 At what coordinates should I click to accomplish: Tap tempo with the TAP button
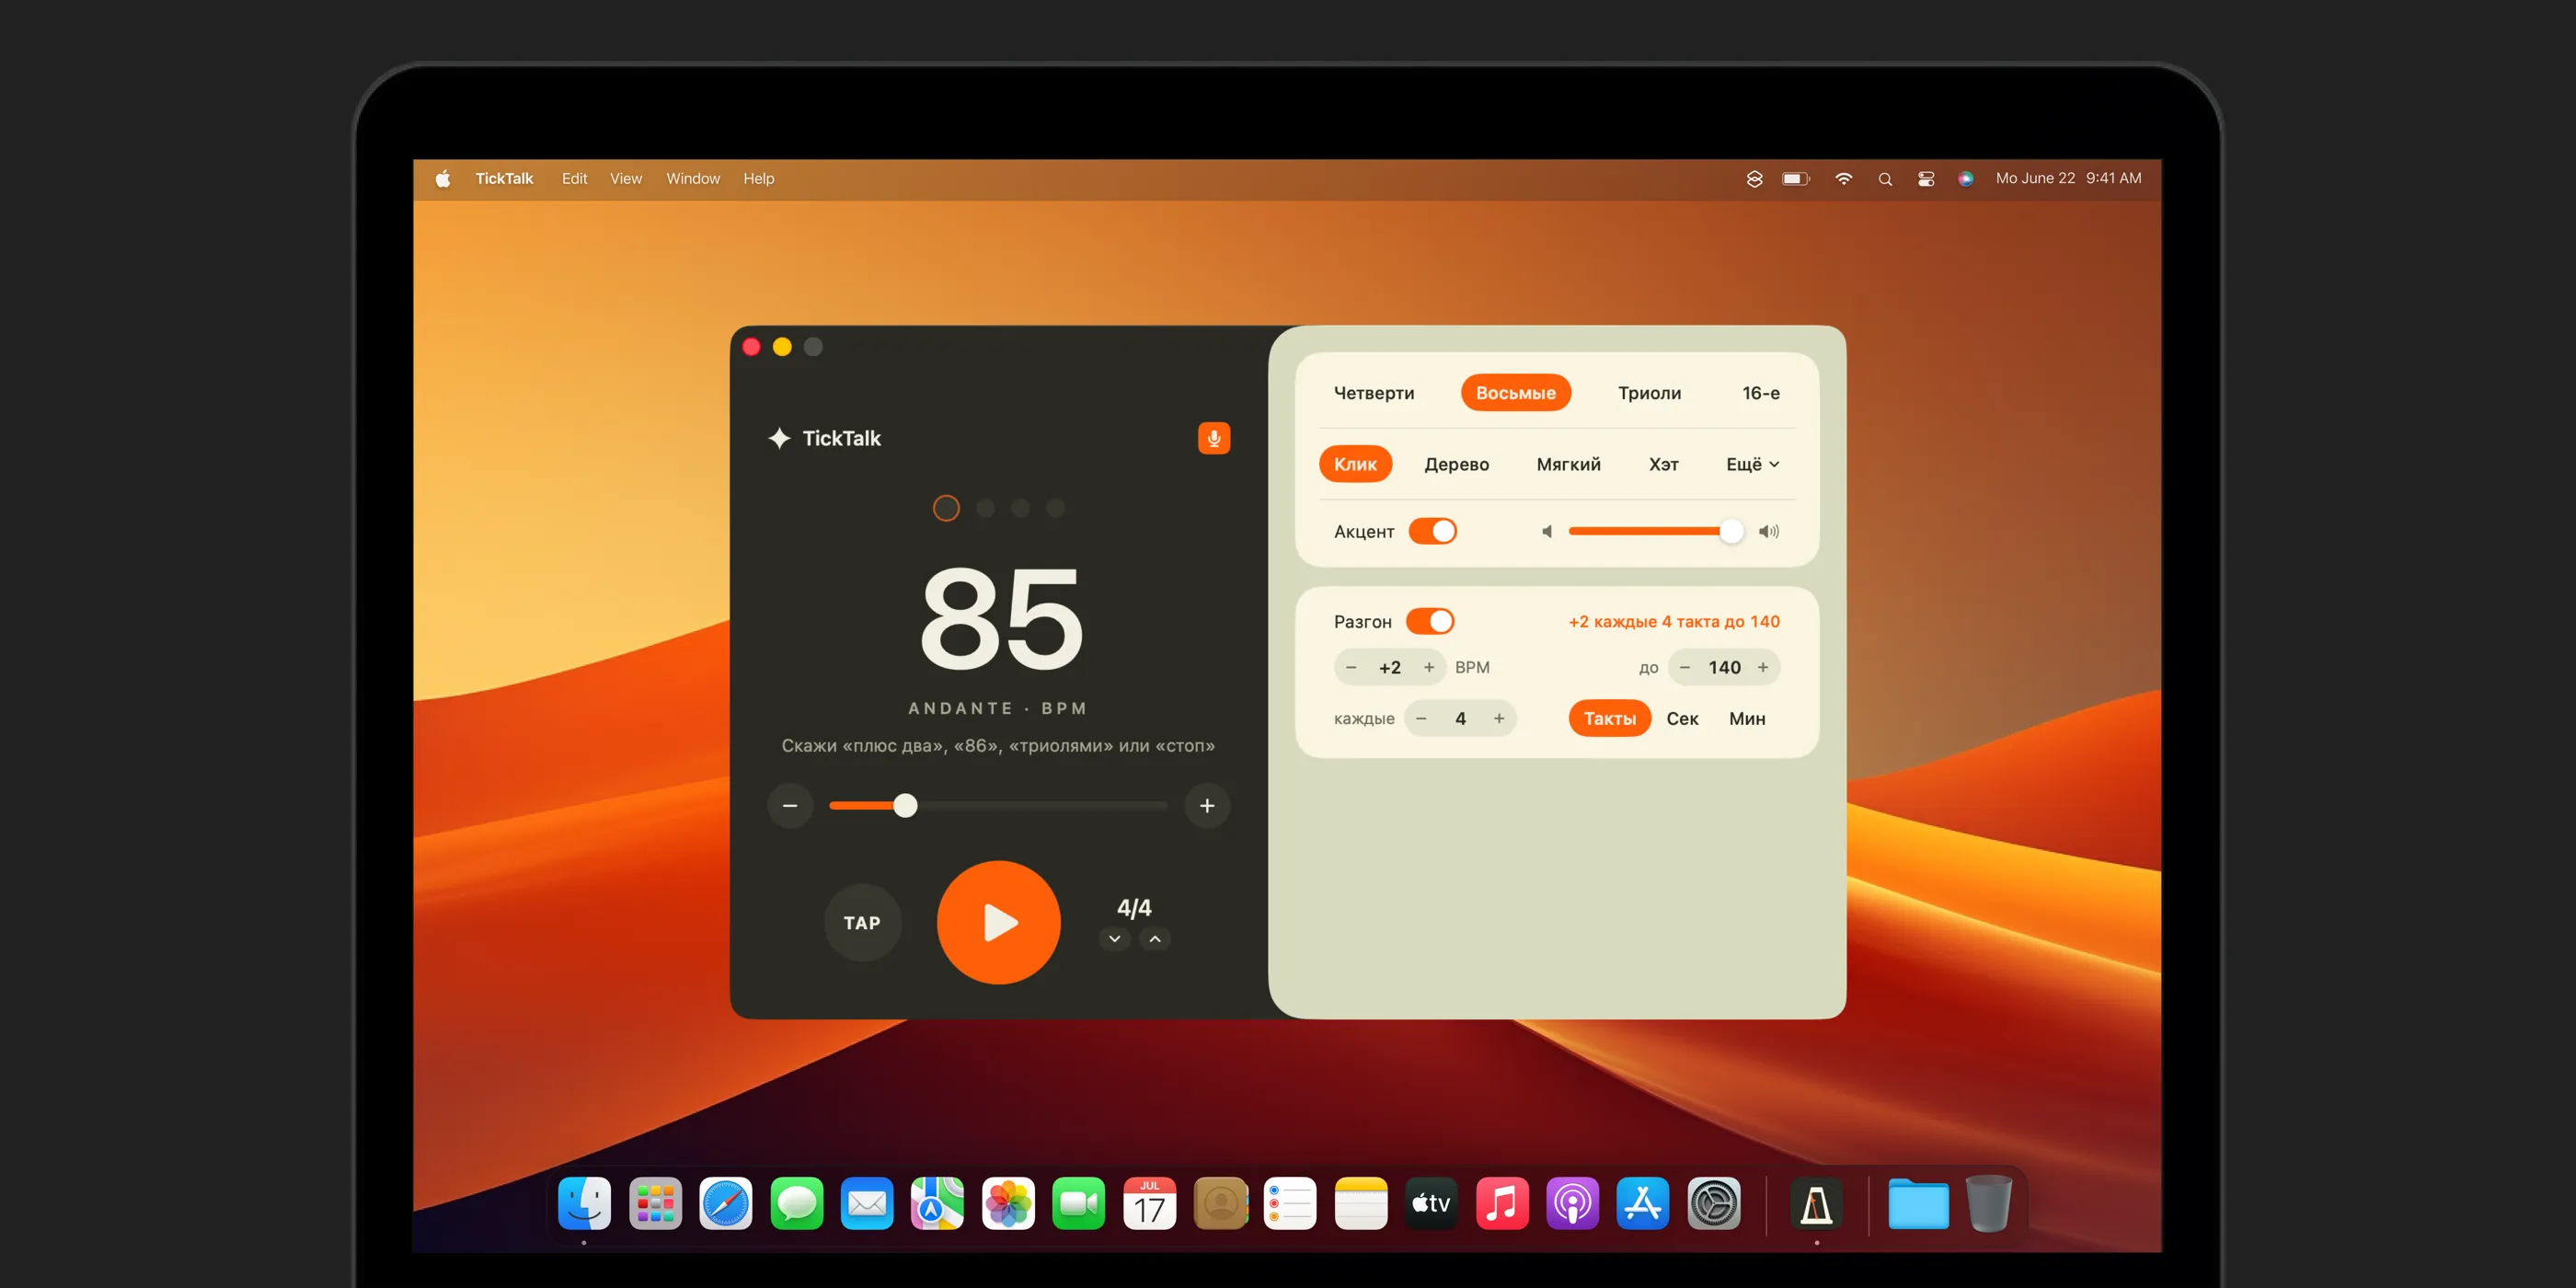point(862,922)
